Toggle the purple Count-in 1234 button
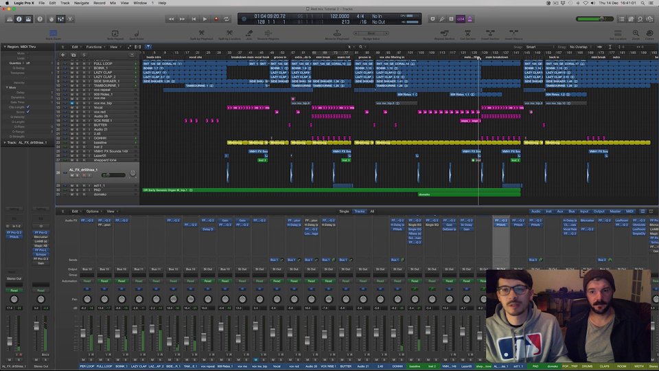 (461, 19)
